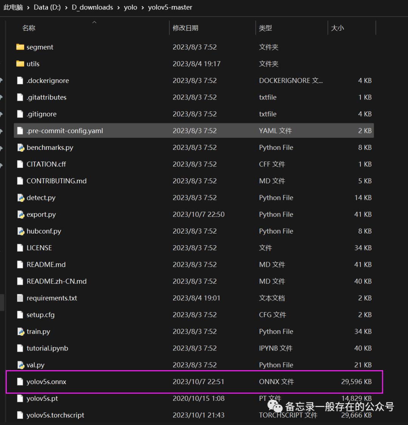Select the benchmarks.py Python icon

point(20,148)
